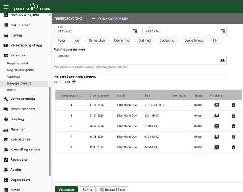Delete purchase order 4
This screenshot has width=243, height=192.
pyautogui.click(x=234, y=105)
